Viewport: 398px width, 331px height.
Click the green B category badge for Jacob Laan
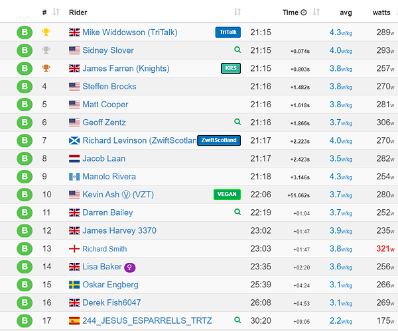tap(24, 158)
